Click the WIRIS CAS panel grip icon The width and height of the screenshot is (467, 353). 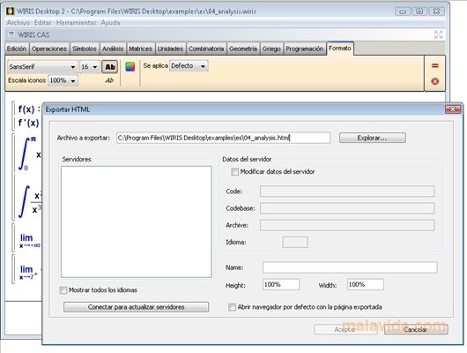click(x=11, y=34)
